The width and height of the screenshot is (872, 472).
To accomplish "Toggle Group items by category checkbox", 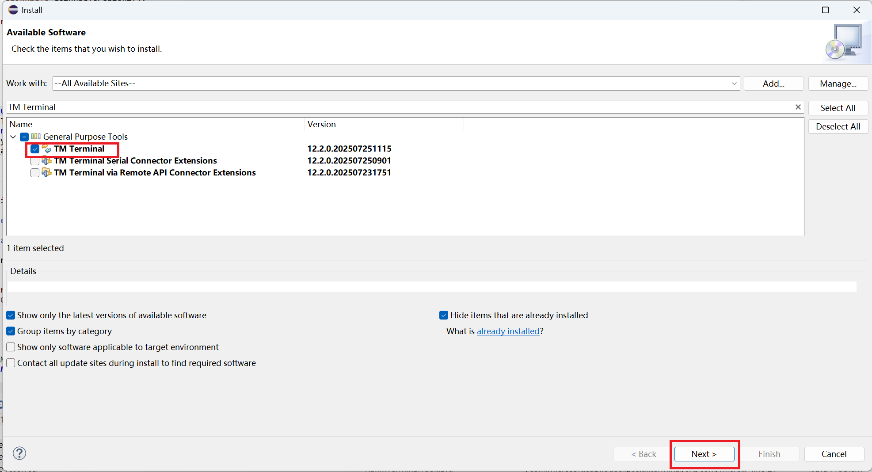I will point(11,331).
